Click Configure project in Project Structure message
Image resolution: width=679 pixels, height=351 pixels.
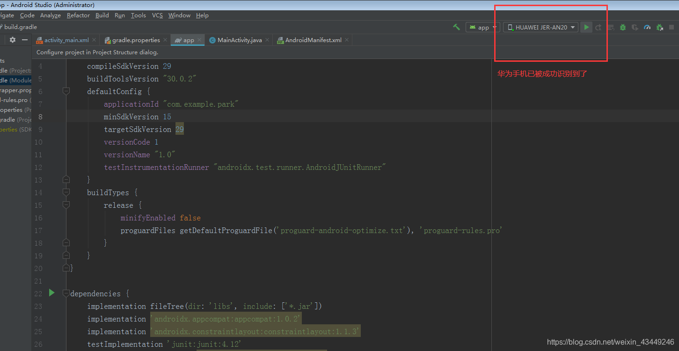click(97, 52)
